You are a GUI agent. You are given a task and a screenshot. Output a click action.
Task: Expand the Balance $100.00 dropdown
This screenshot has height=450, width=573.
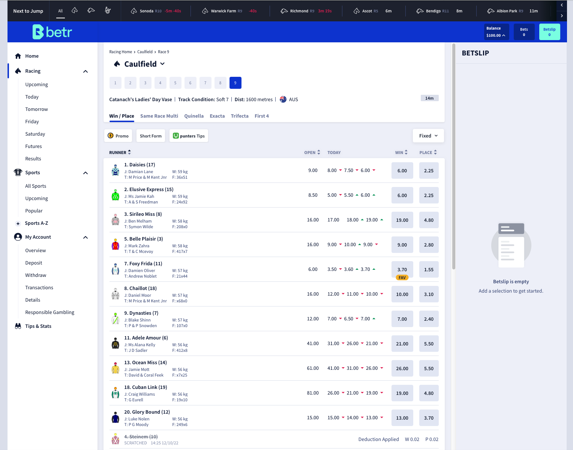496,32
